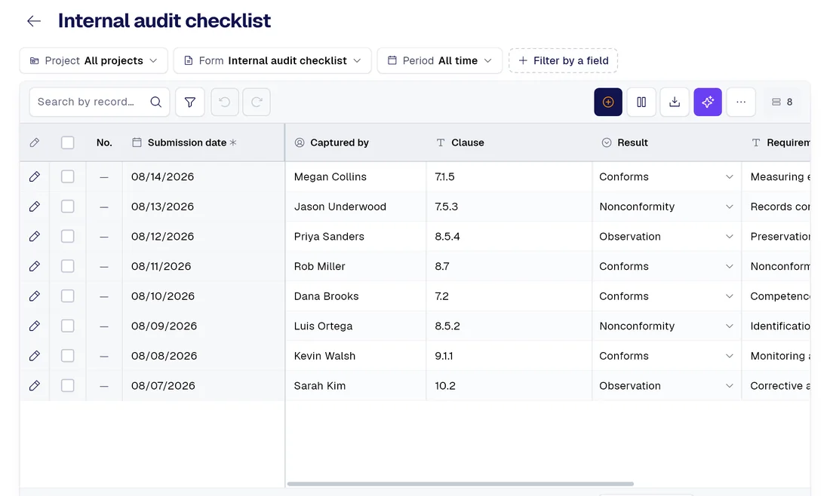The width and height of the screenshot is (830, 496).
Task: Select the 08/12/2026 row checkbox
Action: click(x=68, y=237)
